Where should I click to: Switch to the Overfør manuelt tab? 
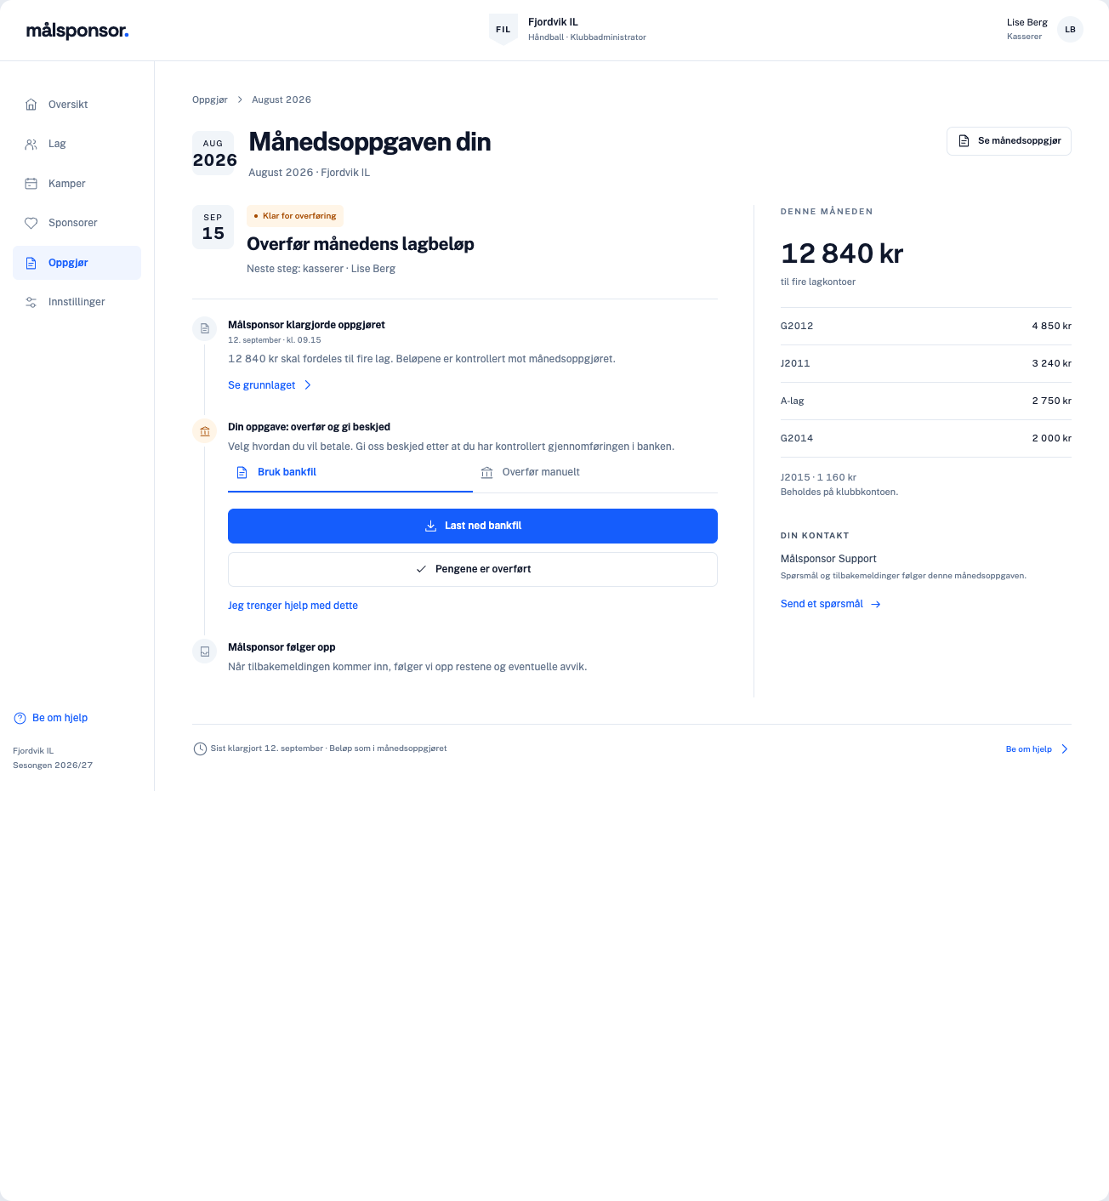[595, 473]
